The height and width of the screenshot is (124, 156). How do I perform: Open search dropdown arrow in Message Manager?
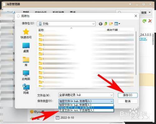point(149,12)
